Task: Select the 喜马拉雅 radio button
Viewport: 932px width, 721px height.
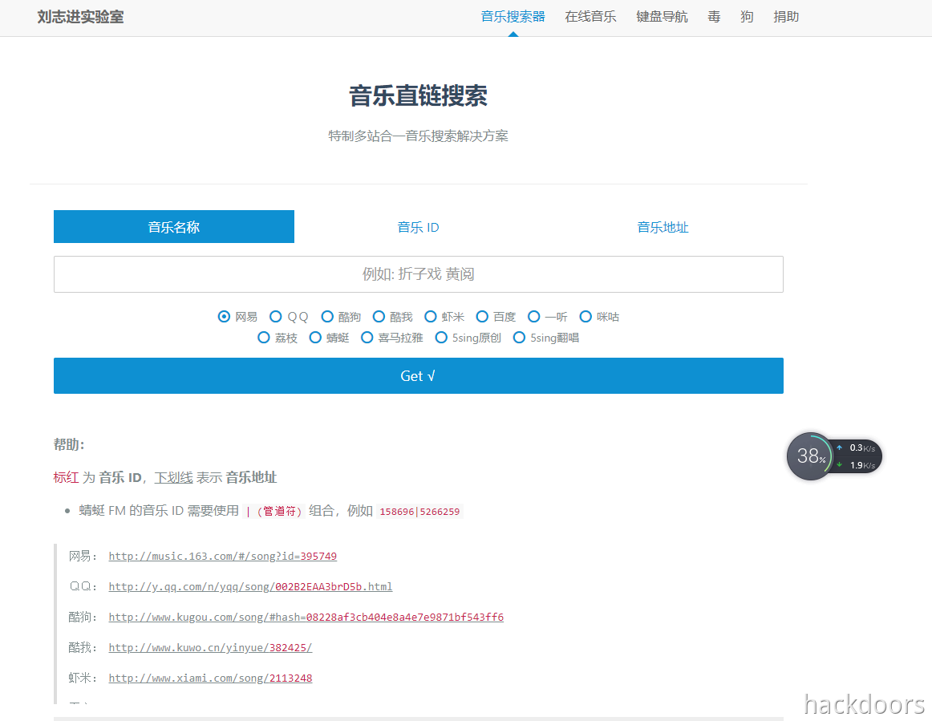Action: point(367,338)
